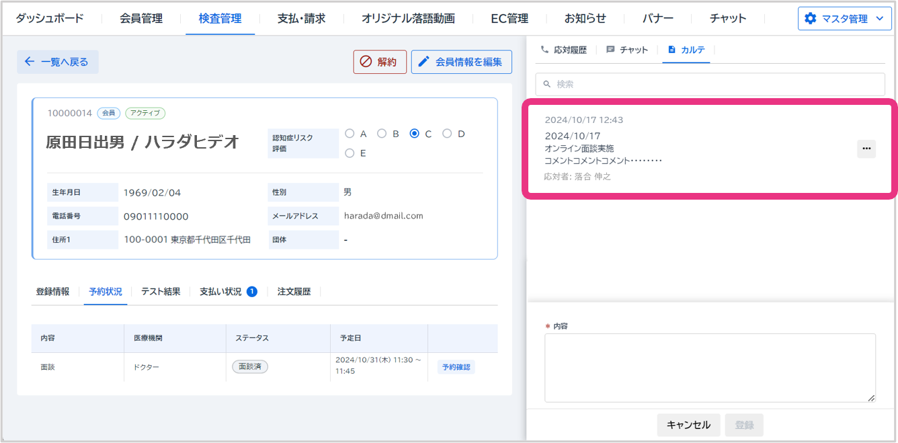
Task: Open 応対履歴 tab with phone icon
Action: coord(563,50)
